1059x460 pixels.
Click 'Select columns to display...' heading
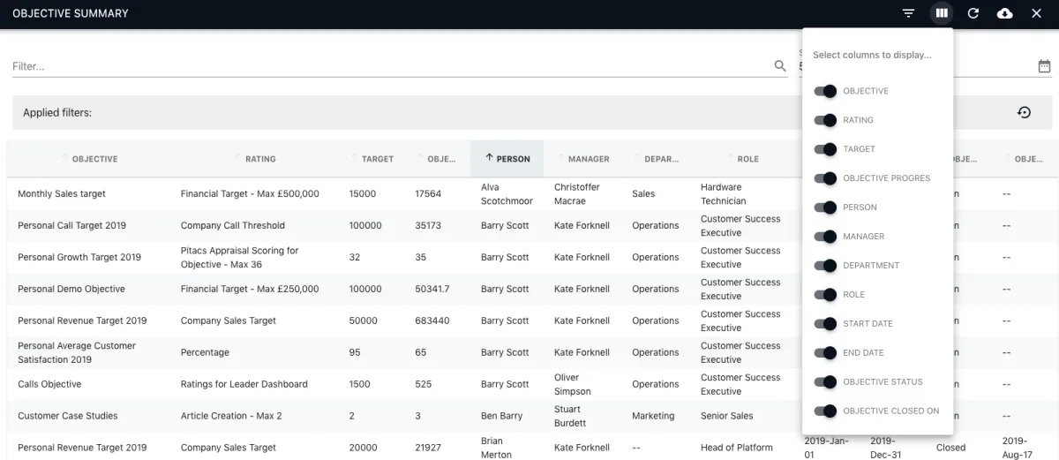pyautogui.click(x=872, y=55)
